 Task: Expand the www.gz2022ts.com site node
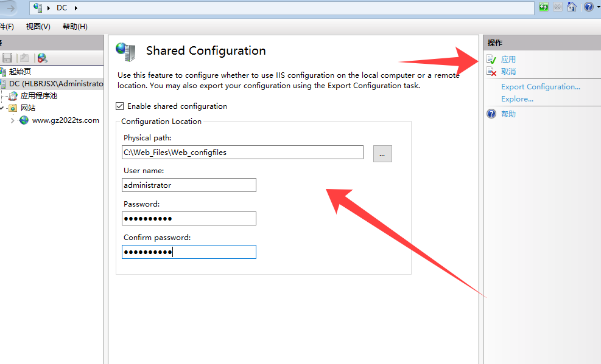click(12, 120)
